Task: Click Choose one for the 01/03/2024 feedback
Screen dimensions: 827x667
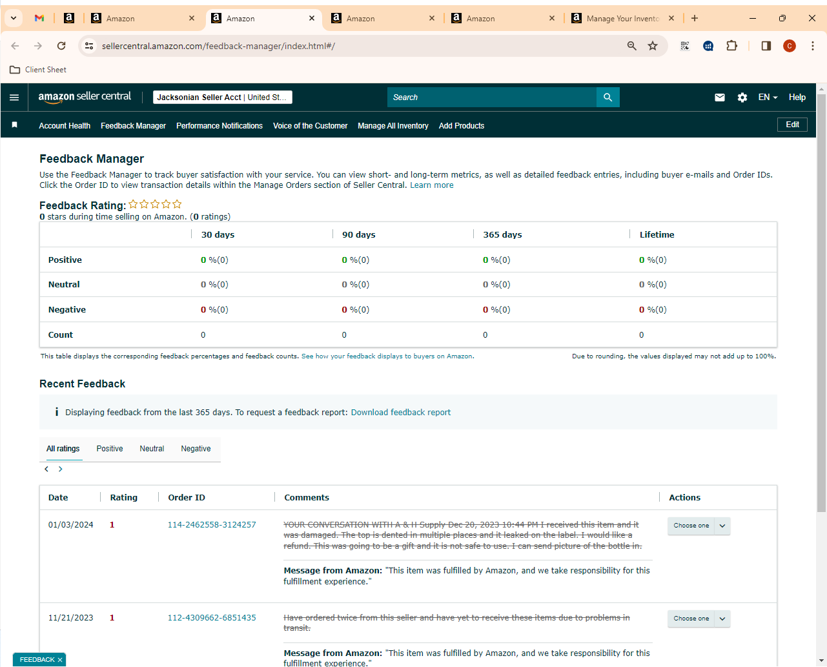Action: pyautogui.click(x=691, y=526)
